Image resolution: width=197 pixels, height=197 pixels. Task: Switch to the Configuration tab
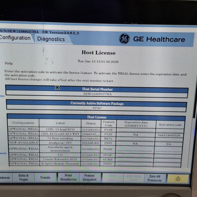[x=15, y=38]
